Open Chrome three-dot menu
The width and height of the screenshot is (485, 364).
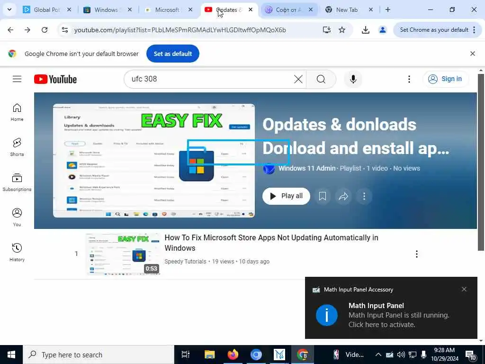pyautogui.click(x=474, y=30)
